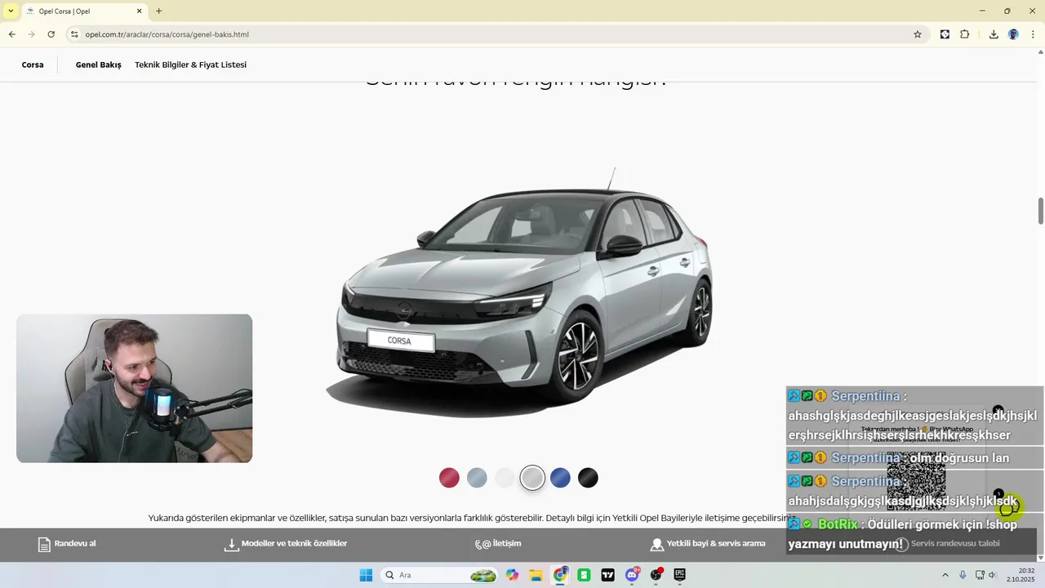Image resolution: width=1045 pixels, height=588 pixels.
Task: Click the Corsa page title link
Action: [33, 65]
